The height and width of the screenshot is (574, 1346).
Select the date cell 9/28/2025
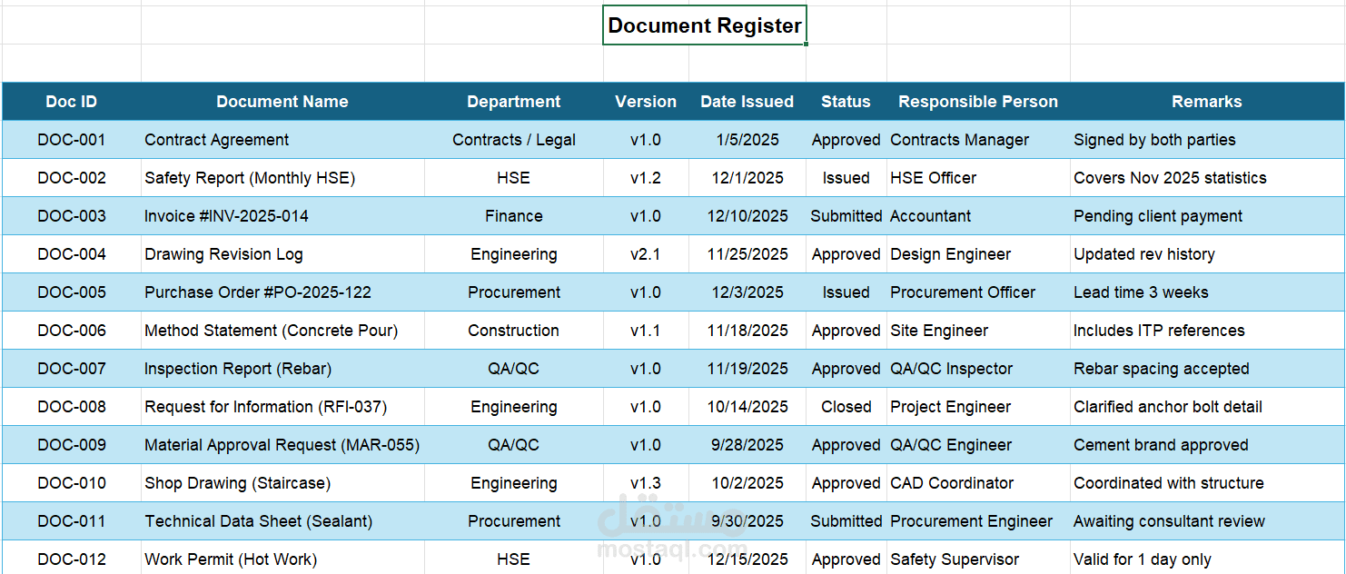pyautogui.click(x=747, y=445)
